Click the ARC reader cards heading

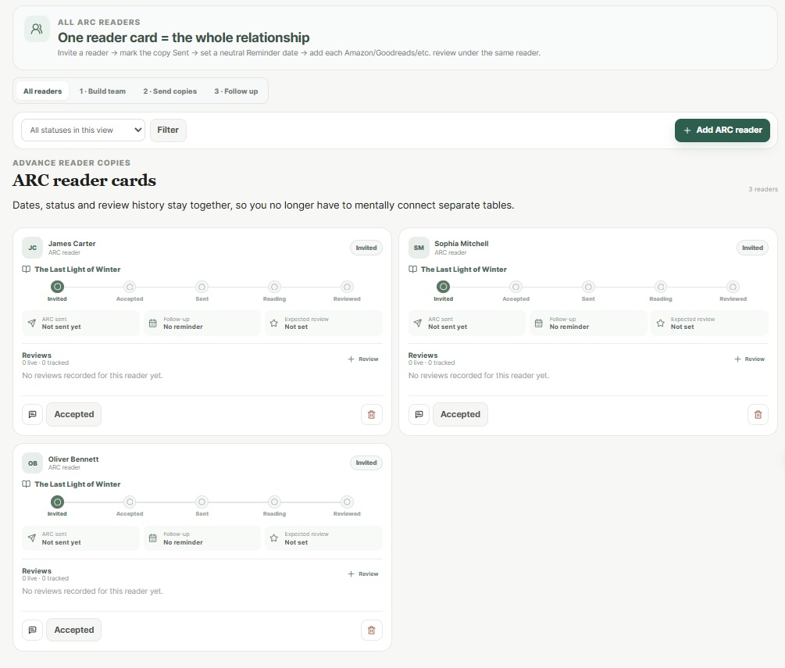[84, 180]
